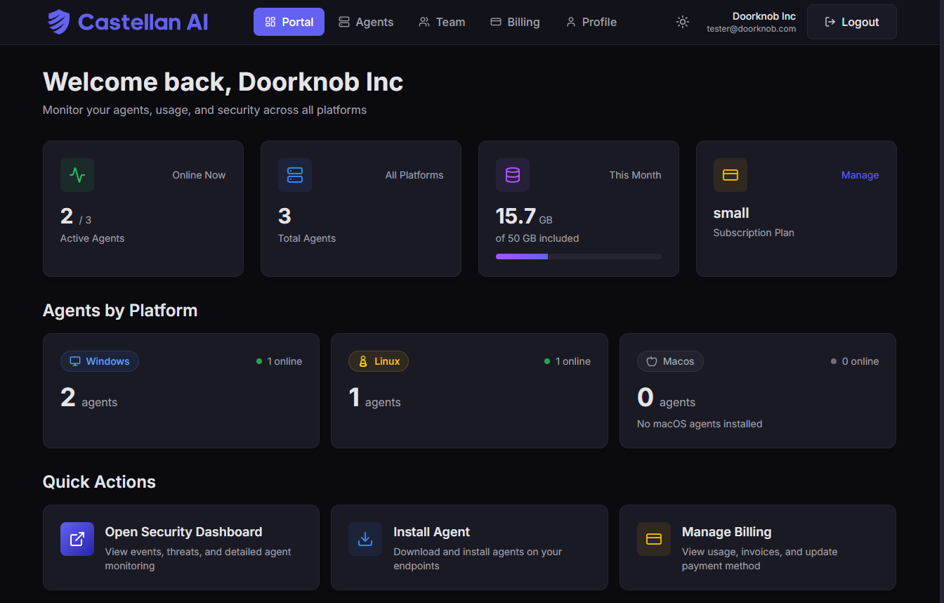Open the Portal tab
Screen dimensions: 944x603
[x=289, y=22]
